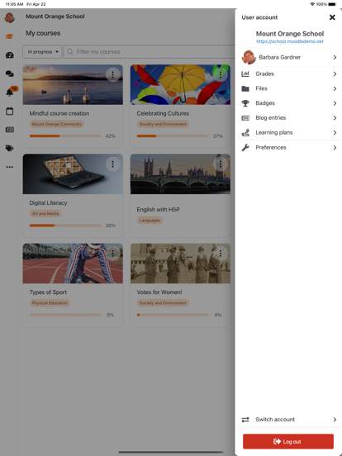The width and height of the screenshot is (342, 456).
Task: Select the Preferences menu entry
Action: click(288, 147)
